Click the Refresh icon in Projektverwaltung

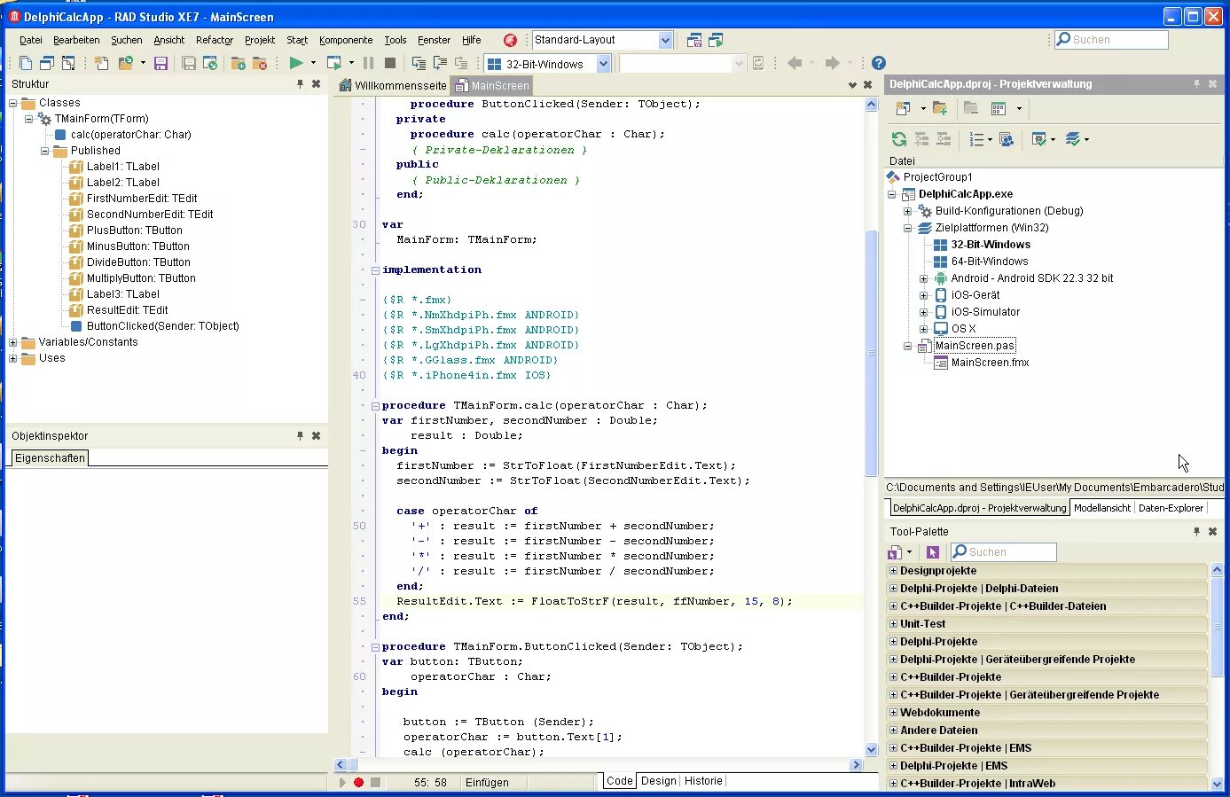pos(899,139)
